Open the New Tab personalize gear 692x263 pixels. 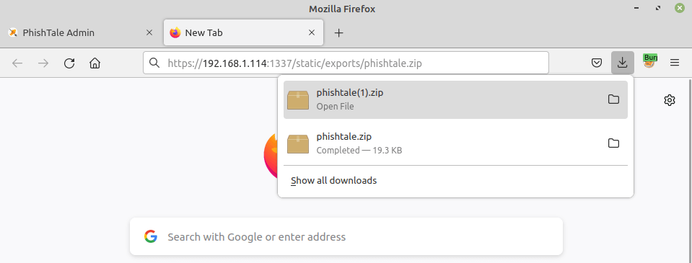point(670,100)
